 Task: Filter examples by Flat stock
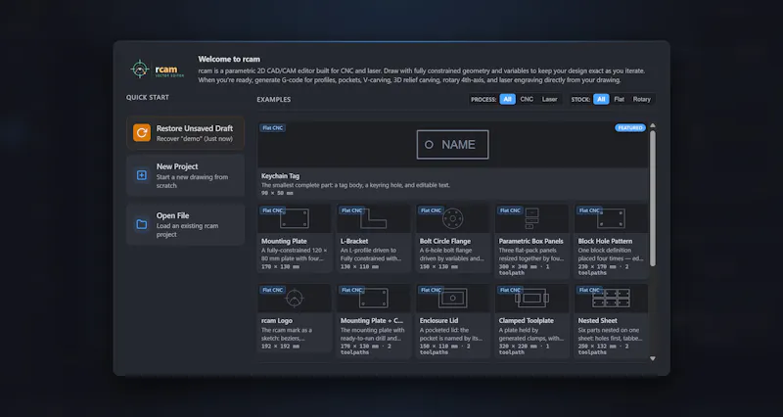point(620,100)
